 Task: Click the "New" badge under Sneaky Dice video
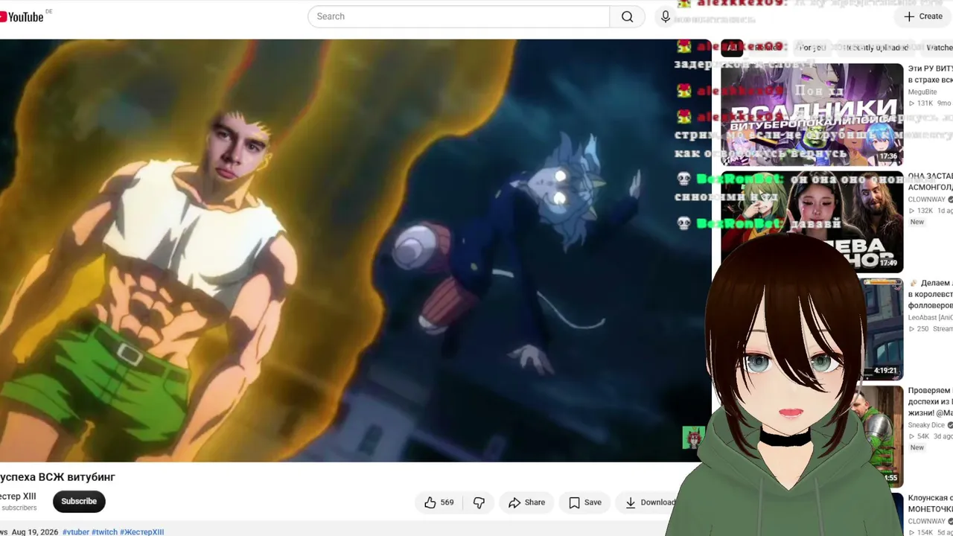pyautogui.click(x=917, y=447)
